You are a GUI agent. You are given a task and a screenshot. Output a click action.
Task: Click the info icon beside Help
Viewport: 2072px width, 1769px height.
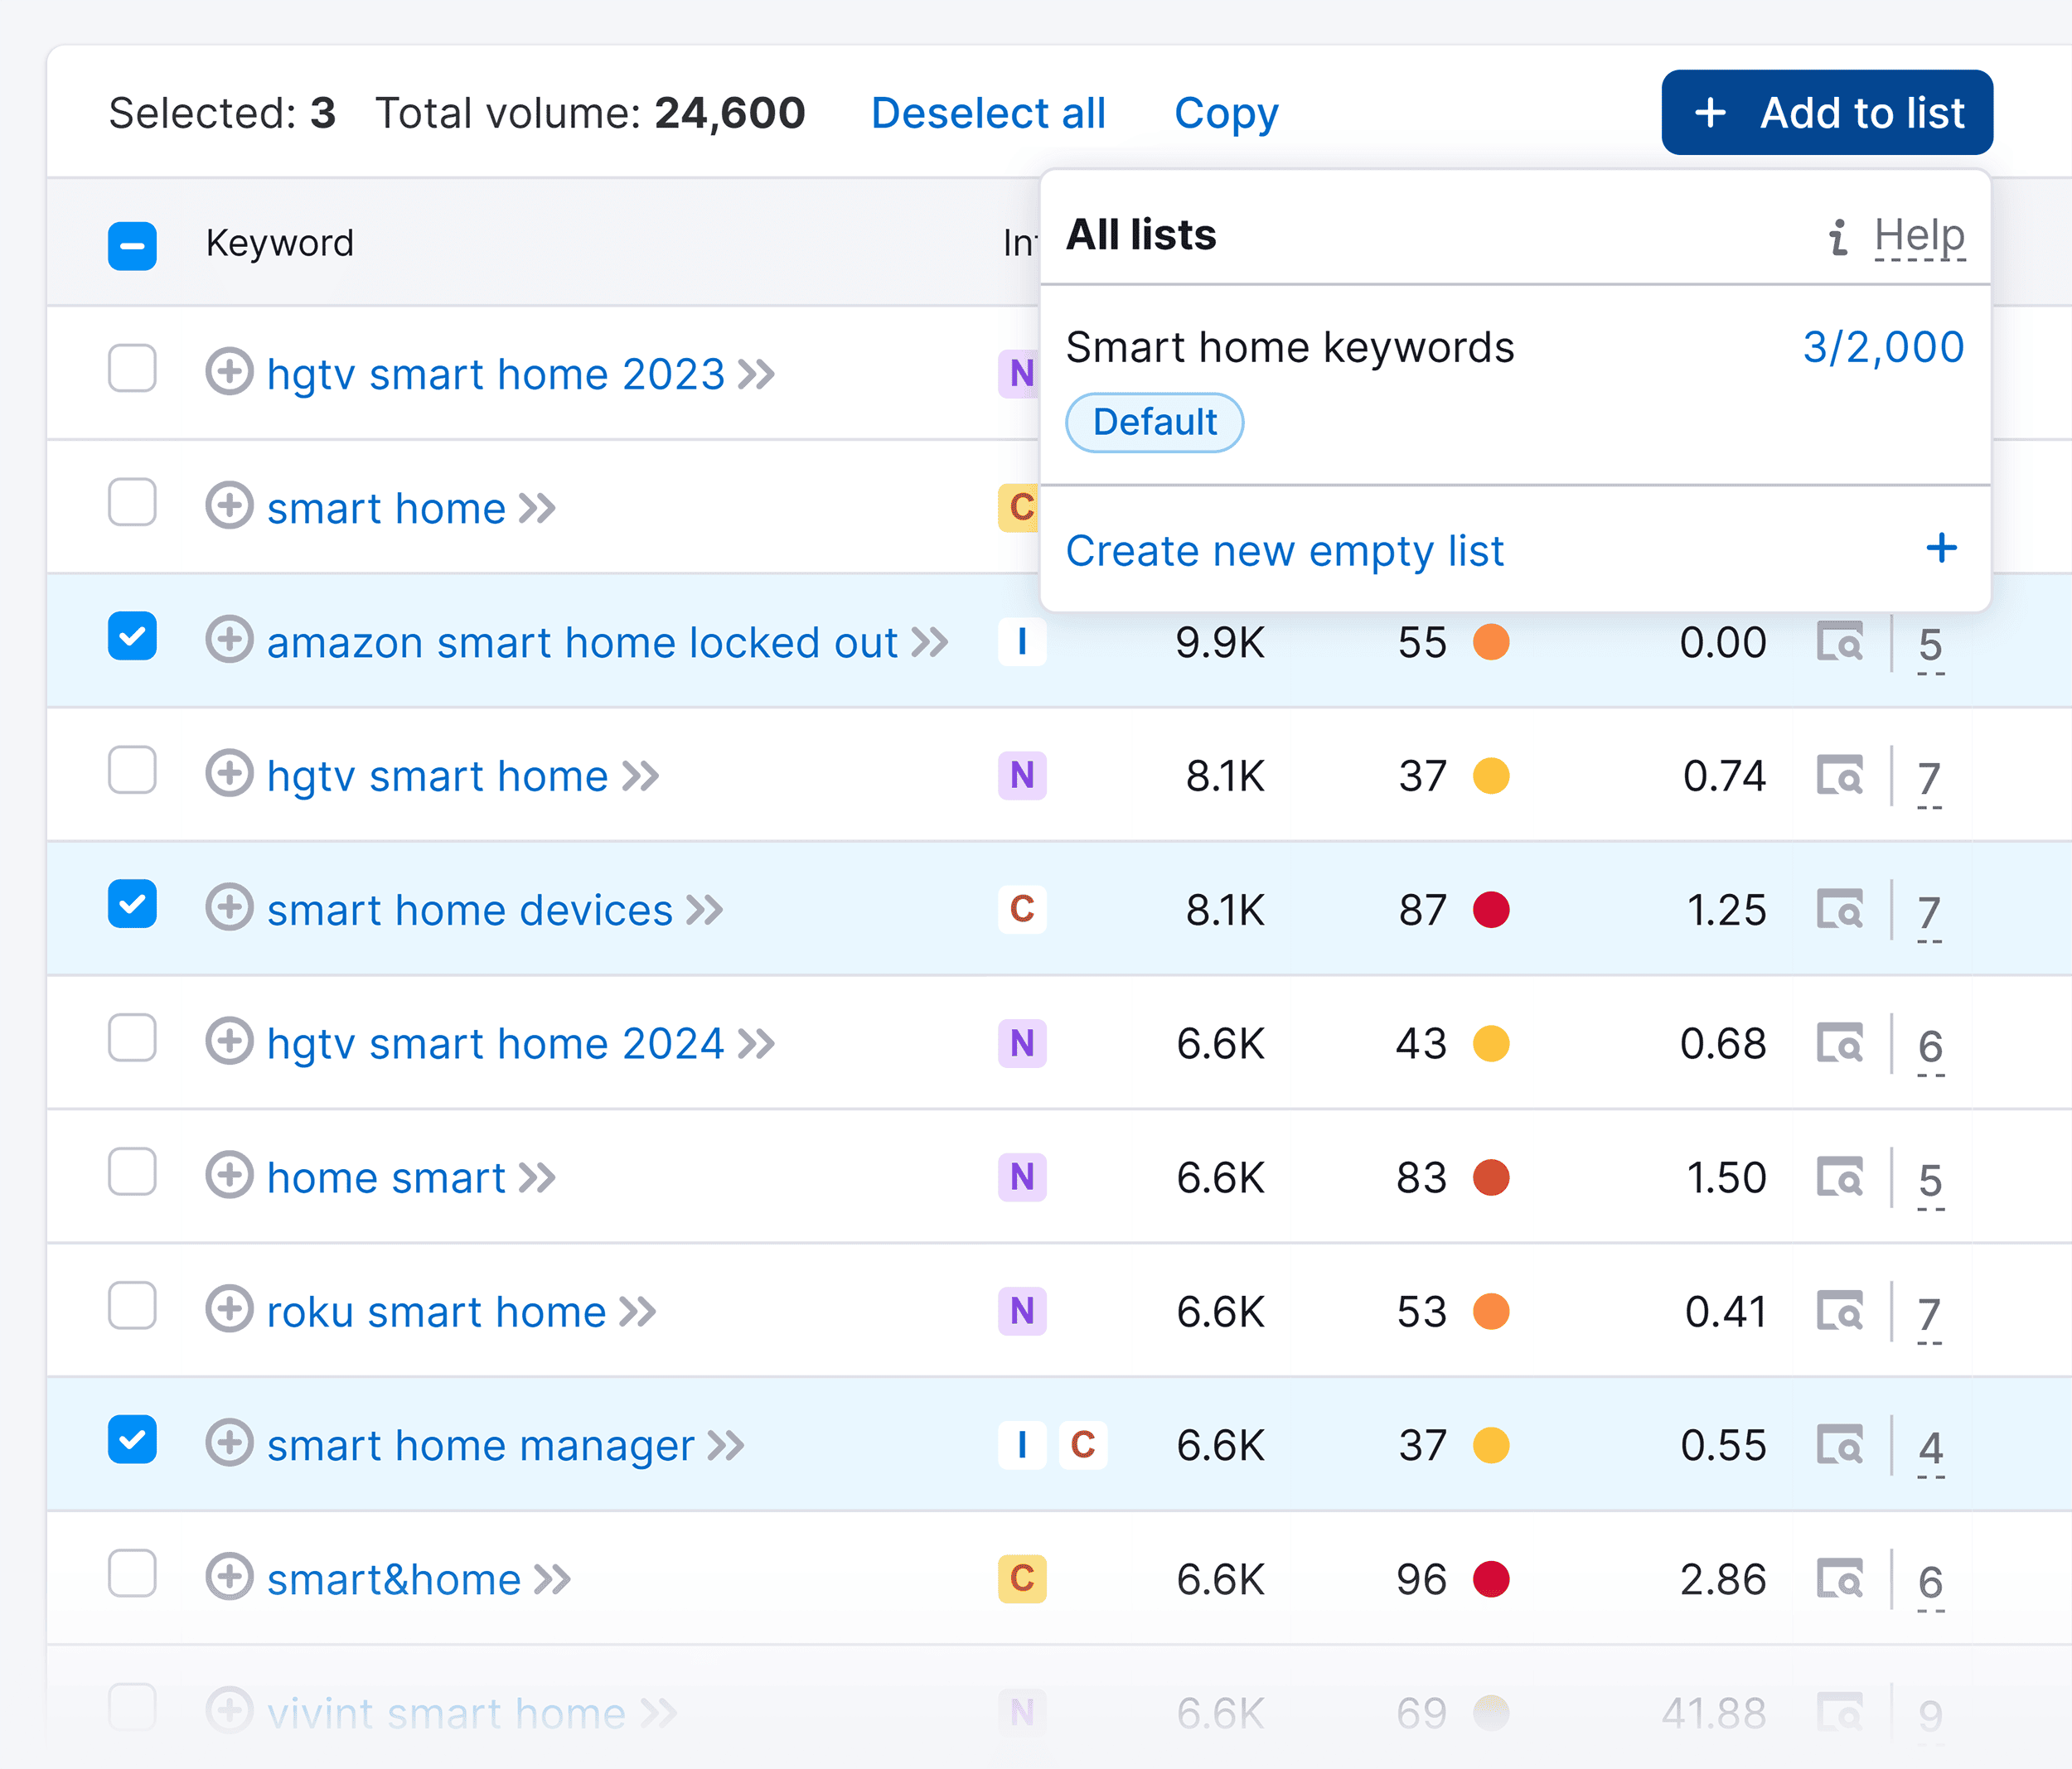coord(1838,236)
